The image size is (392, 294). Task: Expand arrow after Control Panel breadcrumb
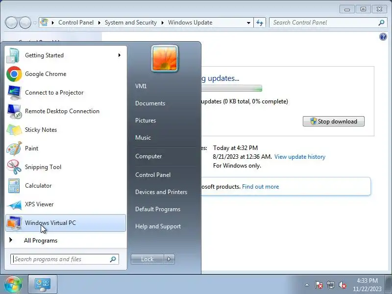pos(99,23)
